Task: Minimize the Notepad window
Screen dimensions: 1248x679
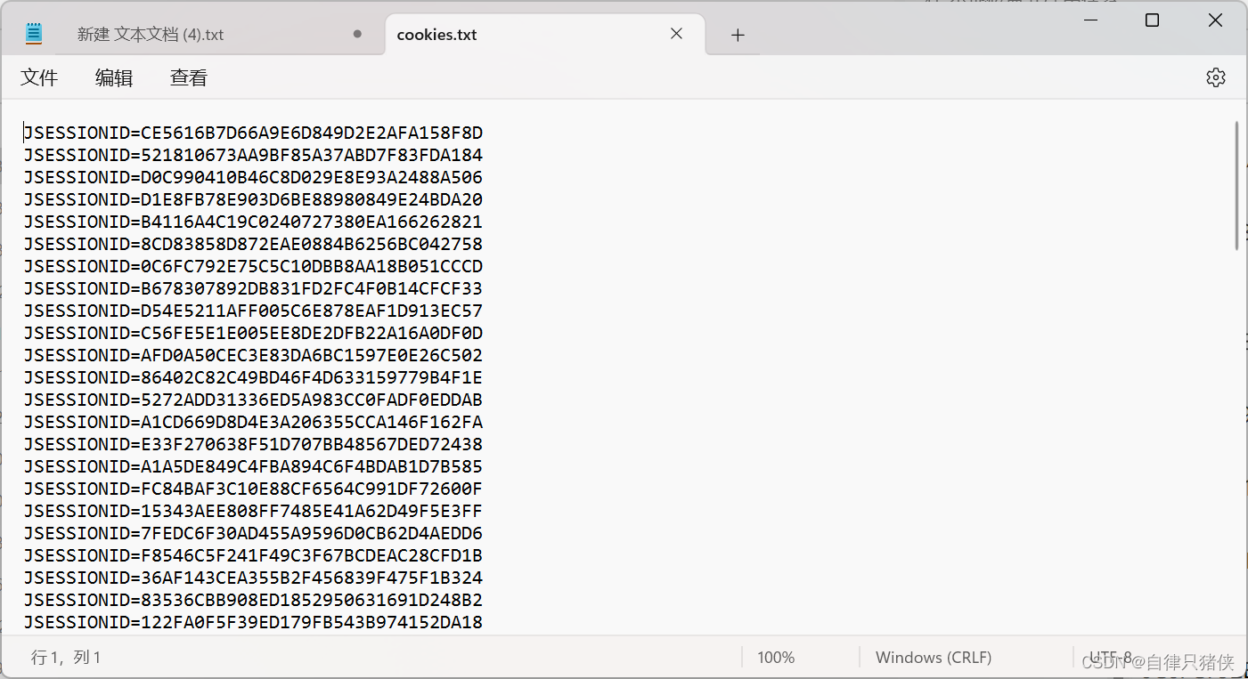Action: [x=1092, y=20]
